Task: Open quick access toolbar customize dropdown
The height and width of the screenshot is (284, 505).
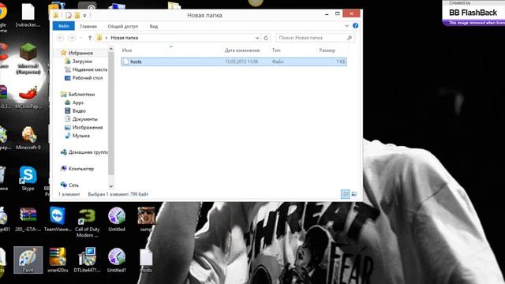Action: [x=84, y=15]
